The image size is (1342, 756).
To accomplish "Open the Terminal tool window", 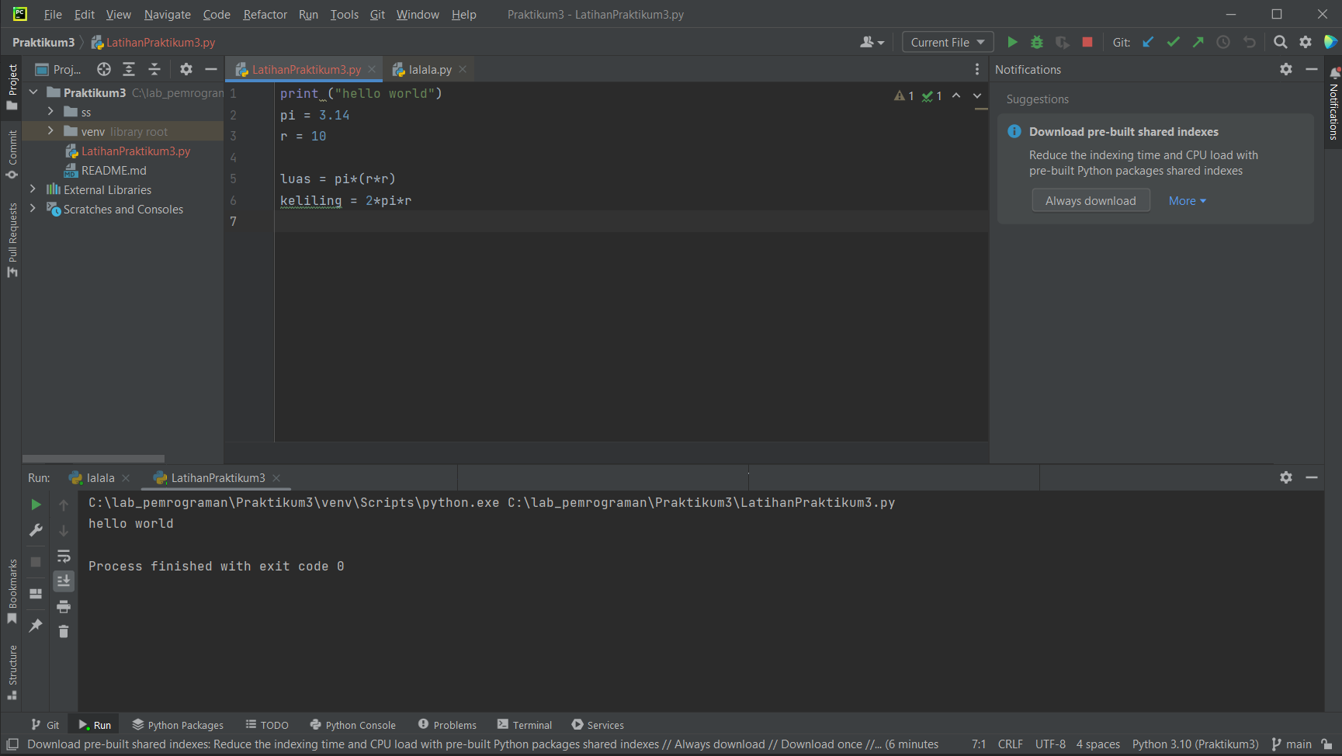I will coord(525,725).
